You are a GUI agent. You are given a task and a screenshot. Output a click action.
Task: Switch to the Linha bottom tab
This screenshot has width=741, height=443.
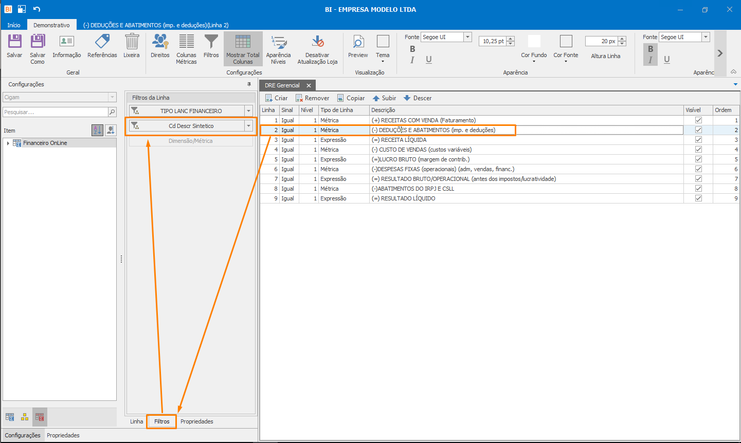pyautogui.click(x=137, y=421)
